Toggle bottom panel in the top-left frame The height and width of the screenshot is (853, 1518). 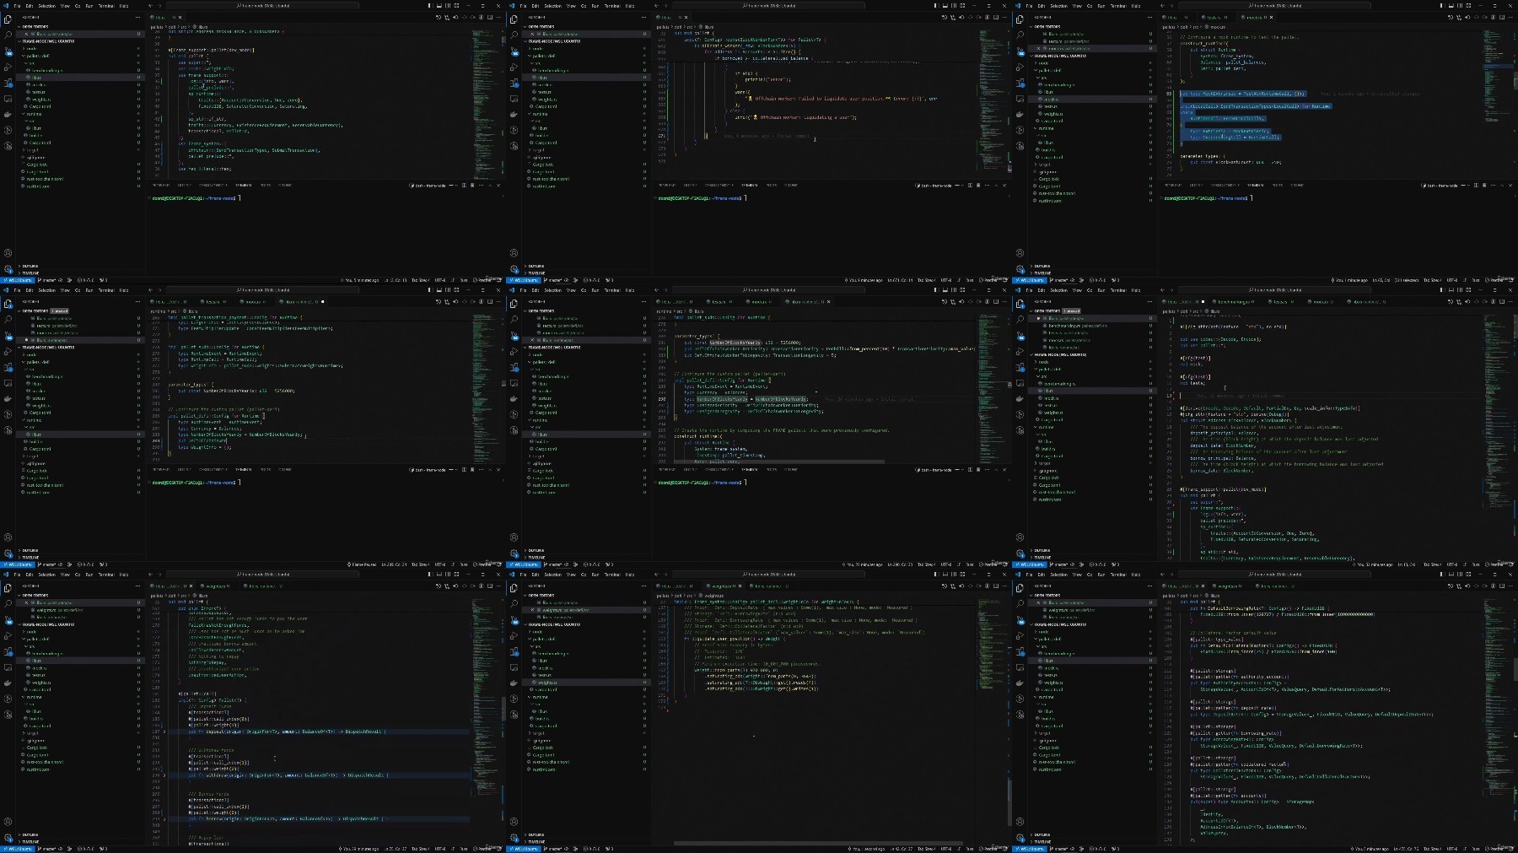(x=438, y=6)
